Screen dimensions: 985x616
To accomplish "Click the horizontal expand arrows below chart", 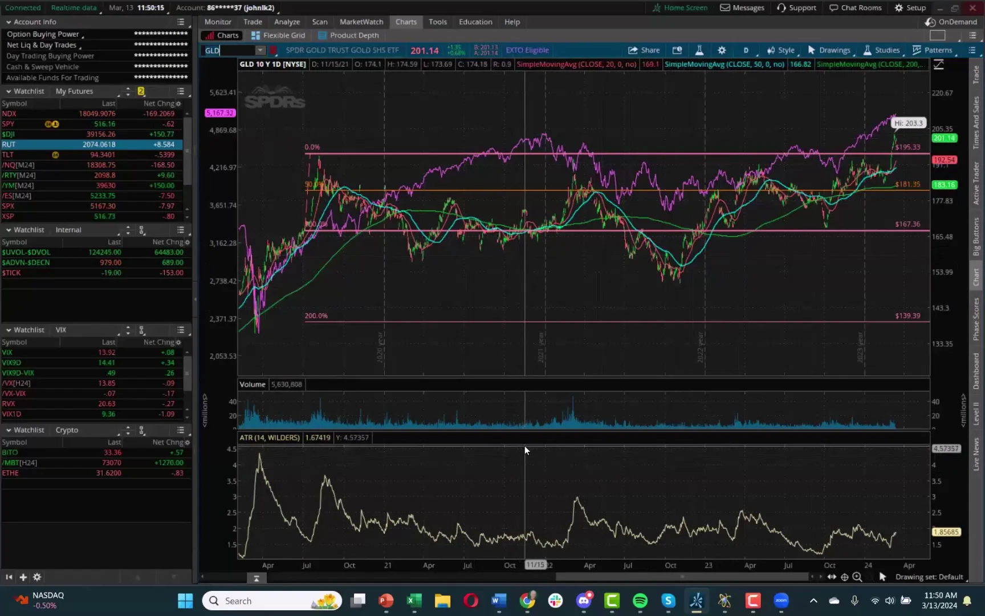I will 832,577.
